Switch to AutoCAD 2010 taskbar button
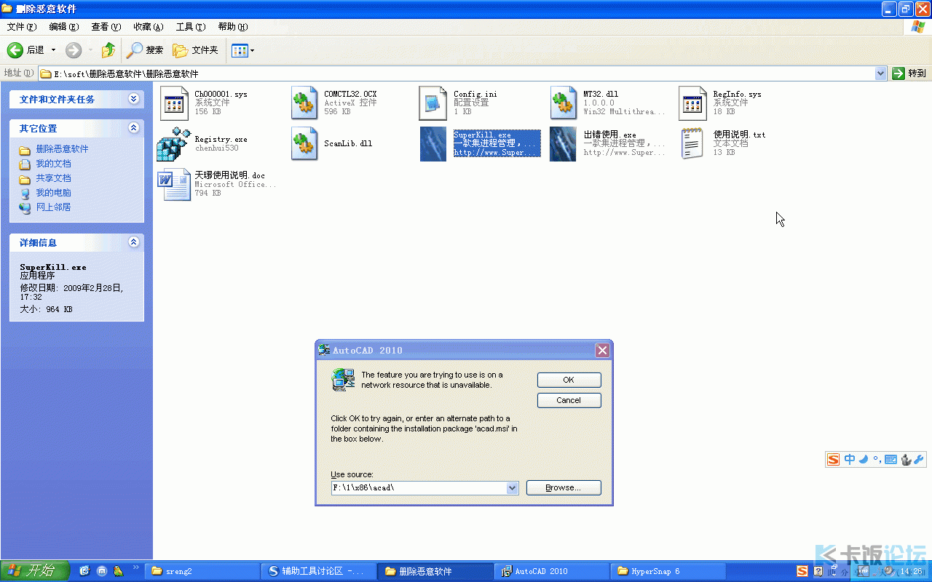 tap(552, 571)
